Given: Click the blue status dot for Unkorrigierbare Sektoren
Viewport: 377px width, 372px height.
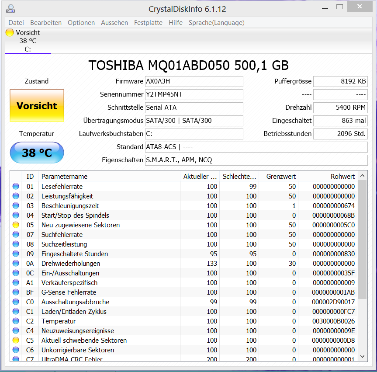Looking at the screenshot, I should point(16,350).
